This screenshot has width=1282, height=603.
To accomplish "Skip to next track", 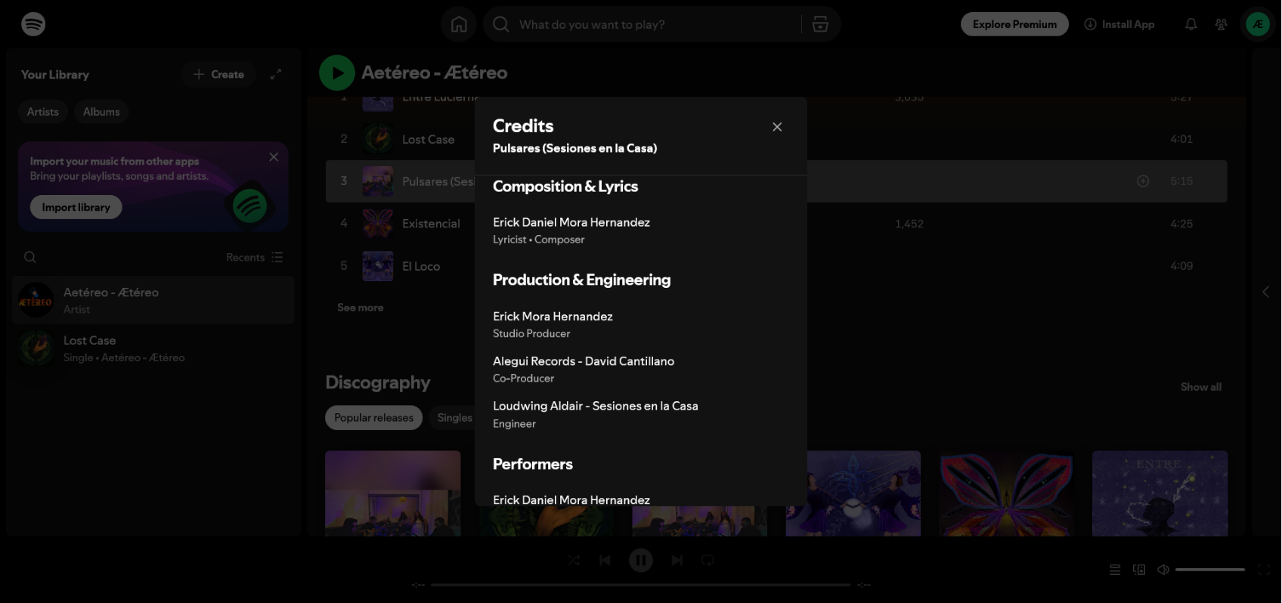I will [x=677, y=560].
